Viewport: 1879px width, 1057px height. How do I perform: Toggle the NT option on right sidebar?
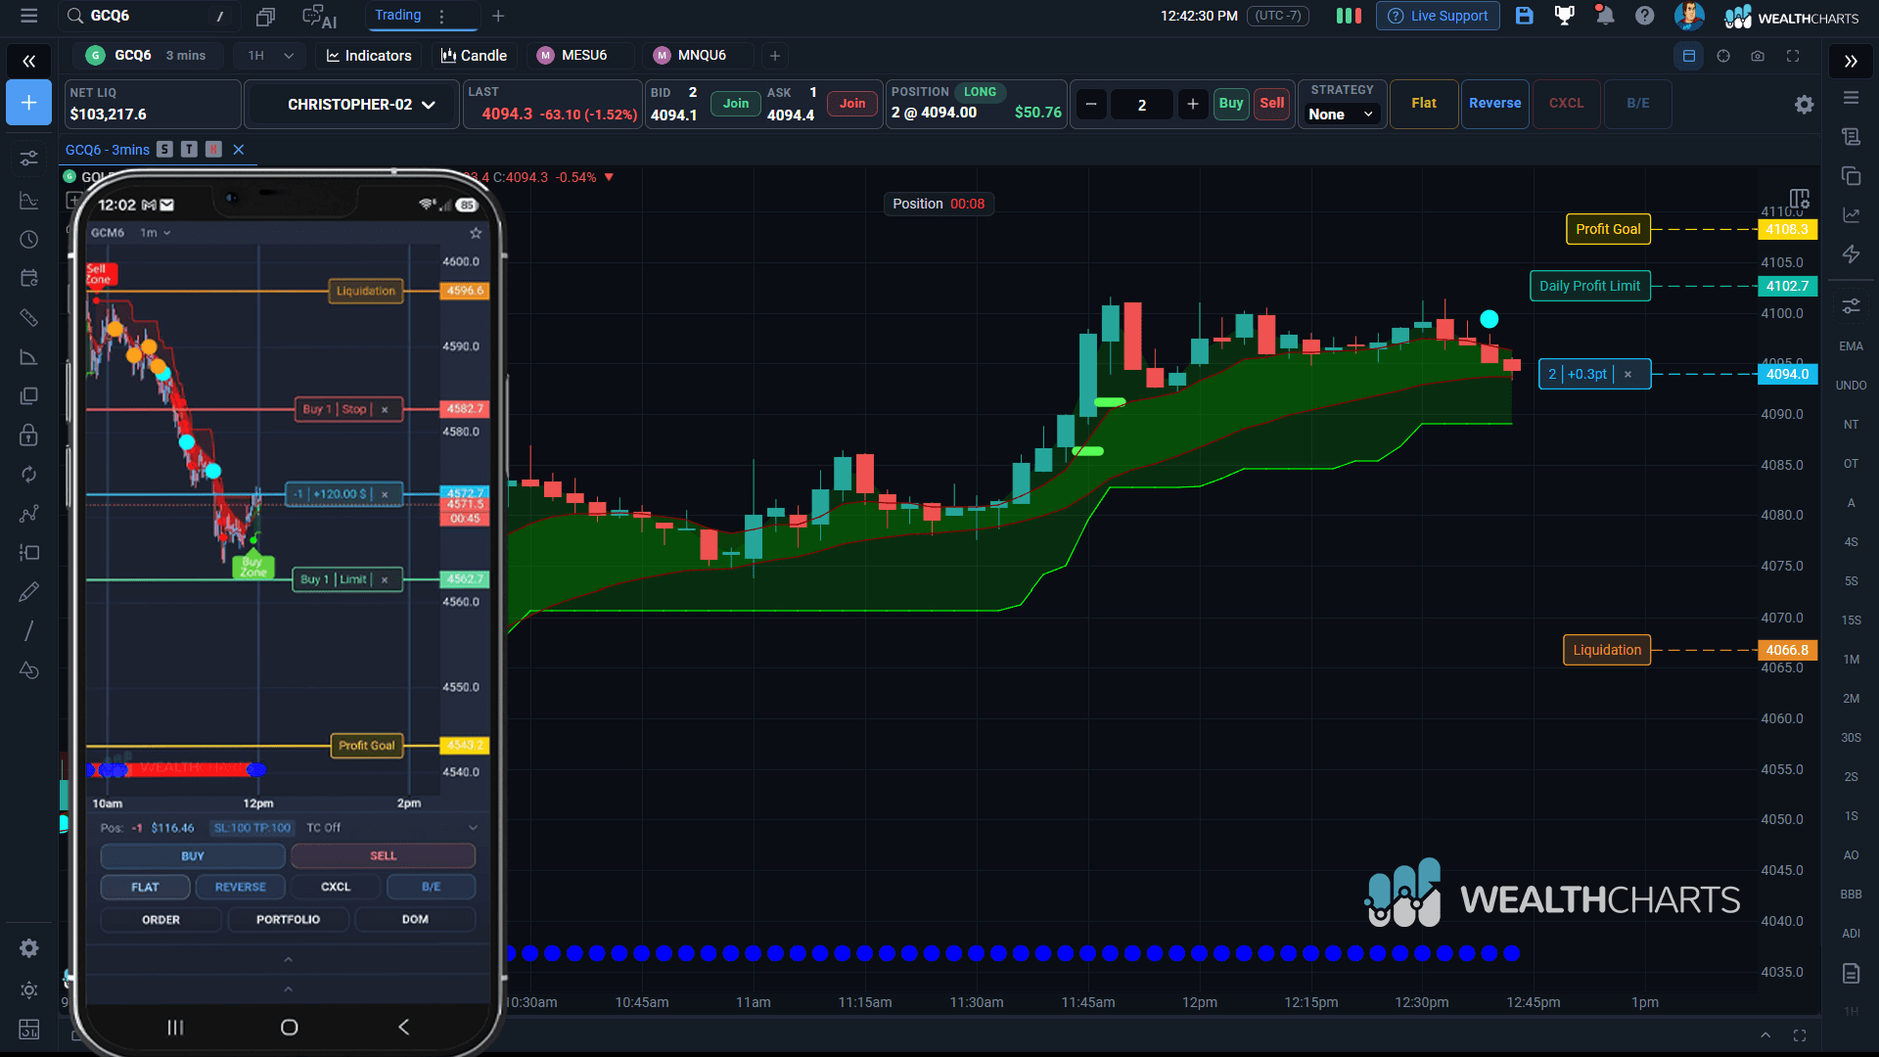[1851, 425]
